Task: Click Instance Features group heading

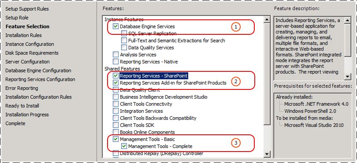Action: coord(124,19)
